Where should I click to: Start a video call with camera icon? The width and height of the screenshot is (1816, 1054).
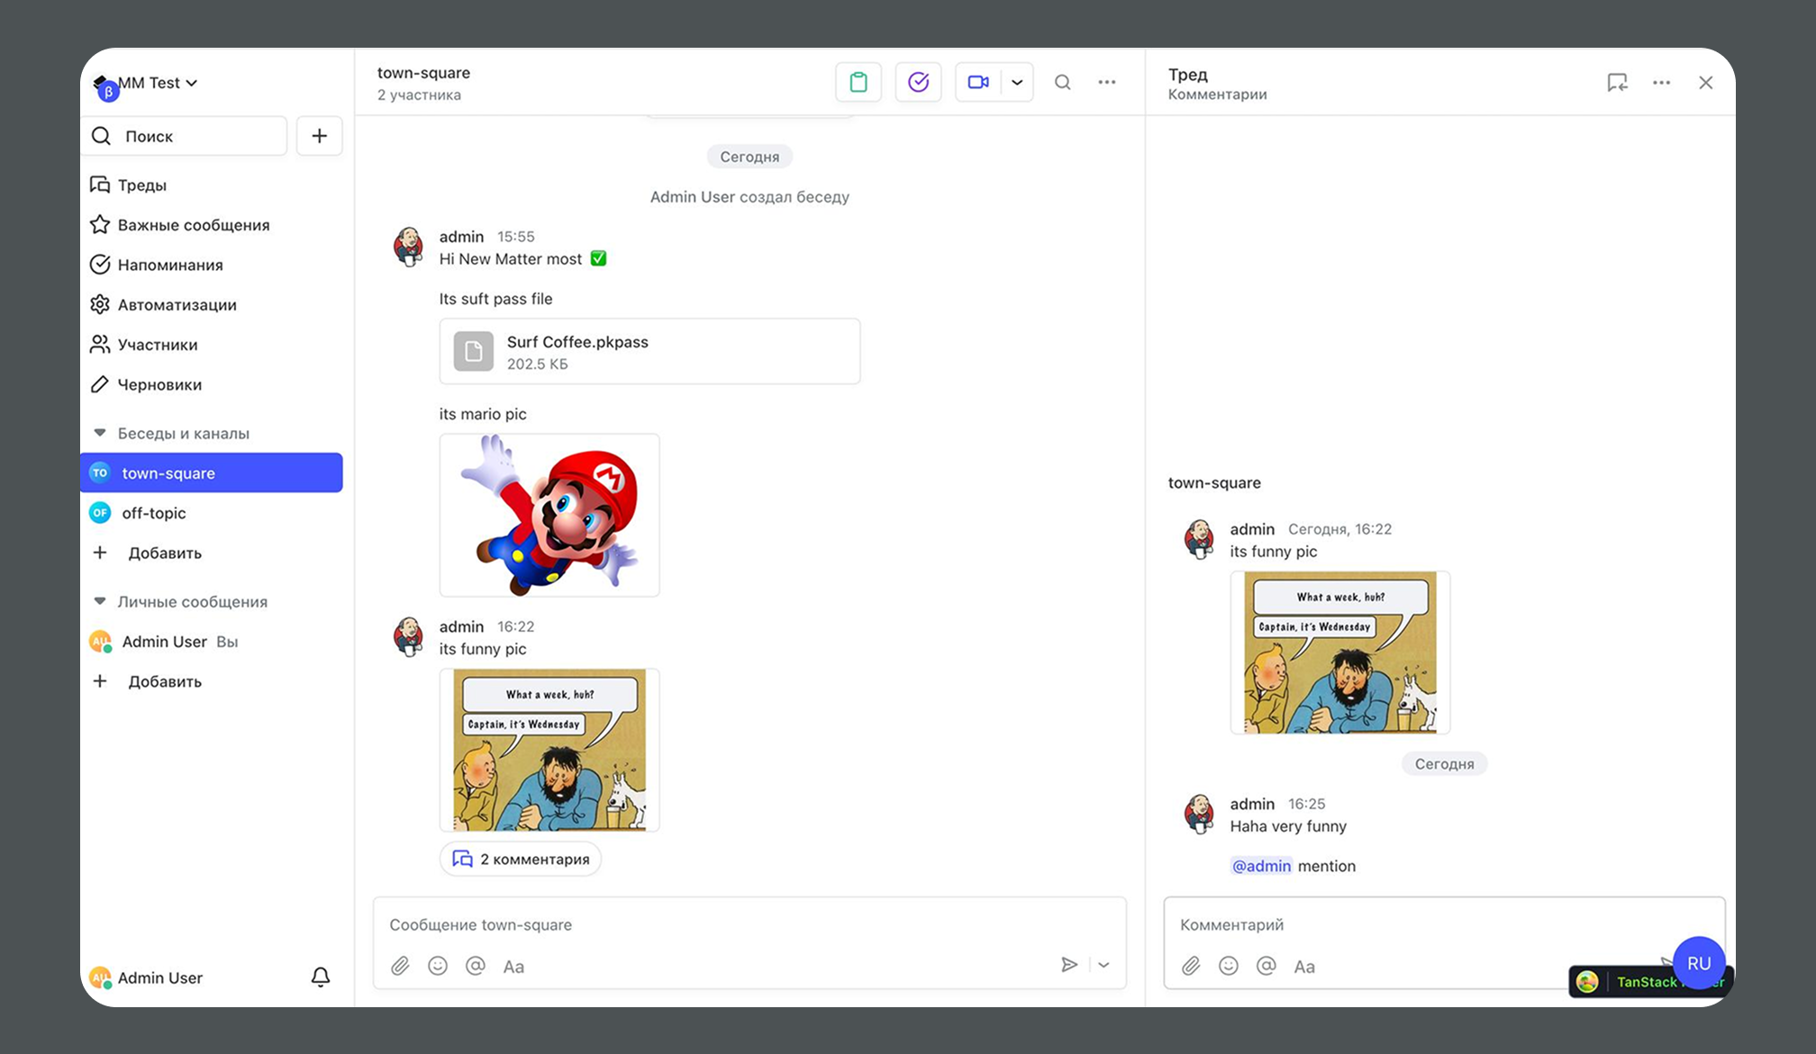[x=978, y=82]
